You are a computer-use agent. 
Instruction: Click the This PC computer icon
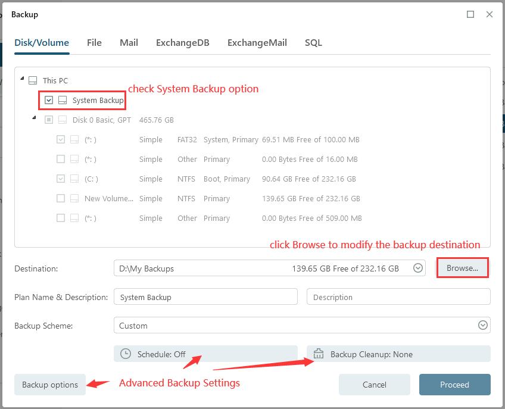click(33, 80)
